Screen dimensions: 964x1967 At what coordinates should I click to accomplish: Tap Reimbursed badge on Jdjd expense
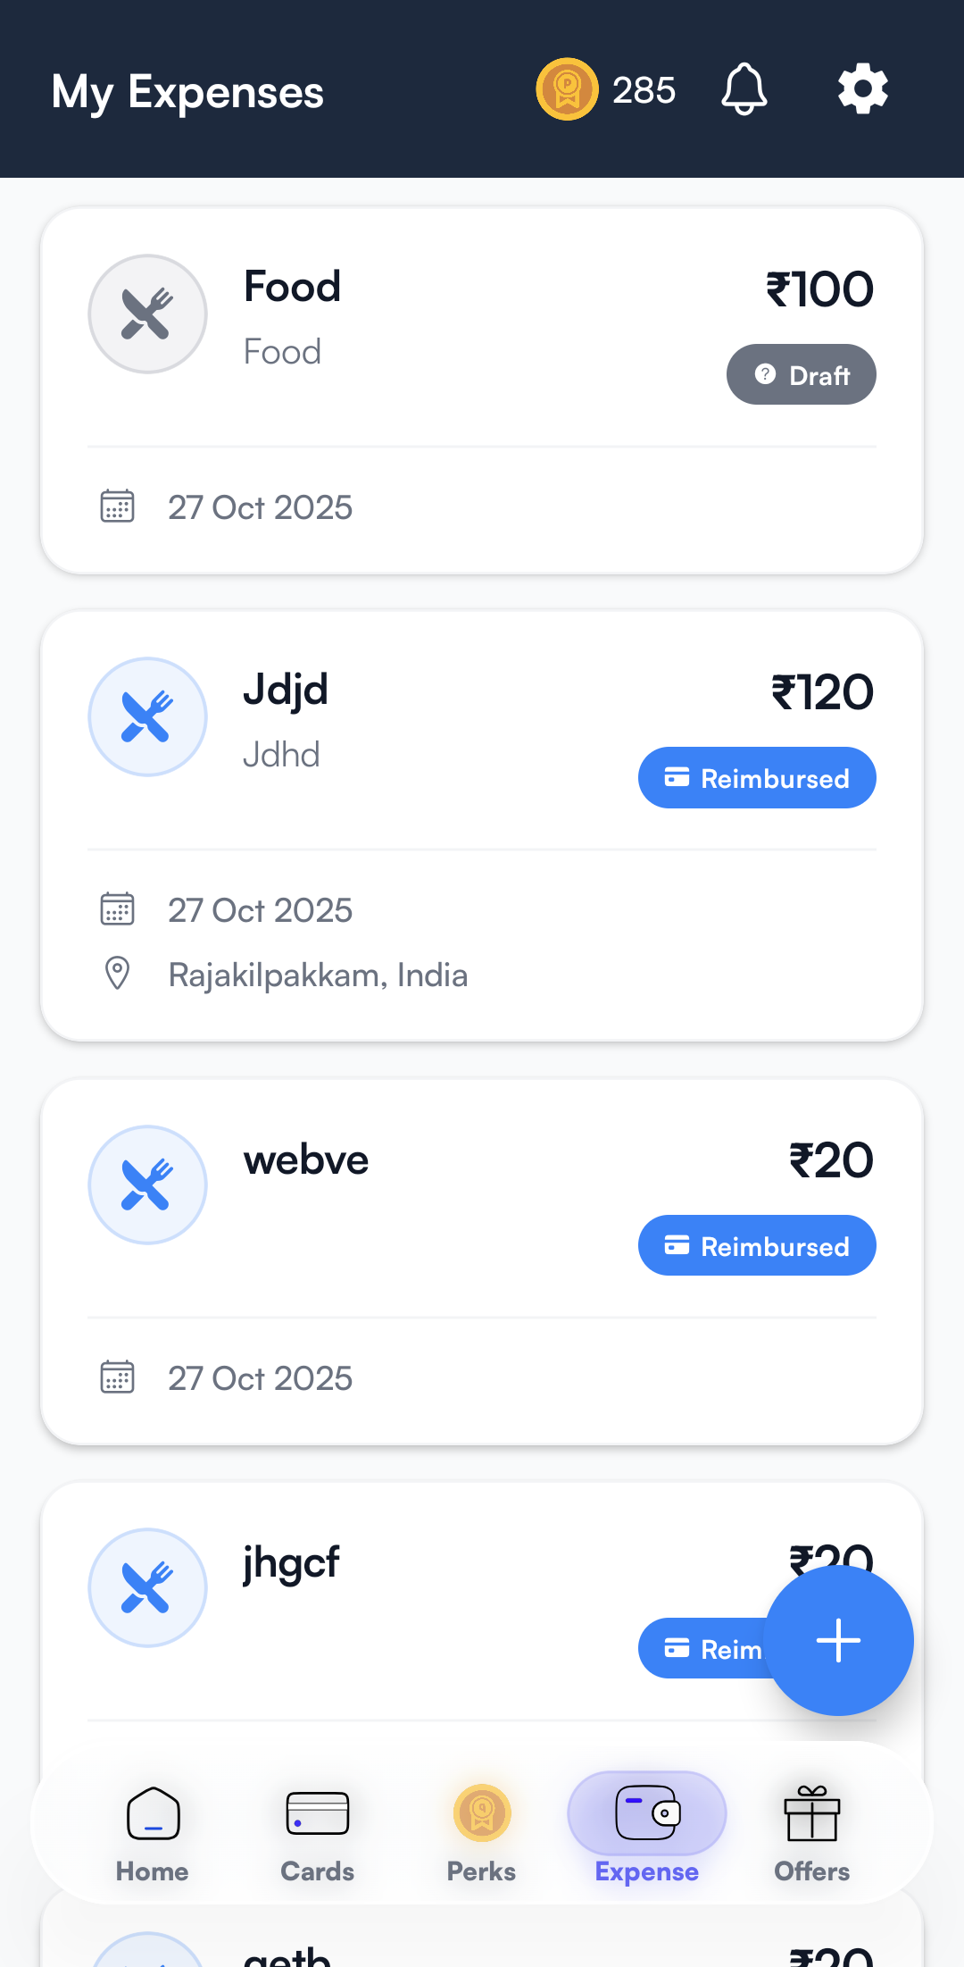tap(757, 778)
